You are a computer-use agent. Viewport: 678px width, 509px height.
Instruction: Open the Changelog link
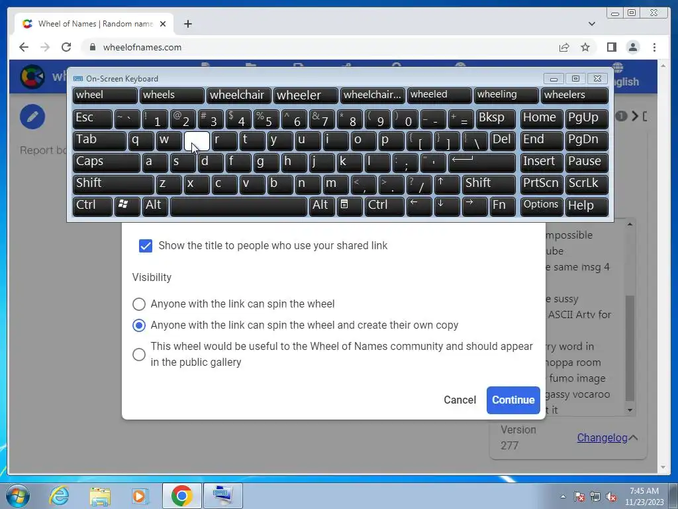(x=602, y=437)
